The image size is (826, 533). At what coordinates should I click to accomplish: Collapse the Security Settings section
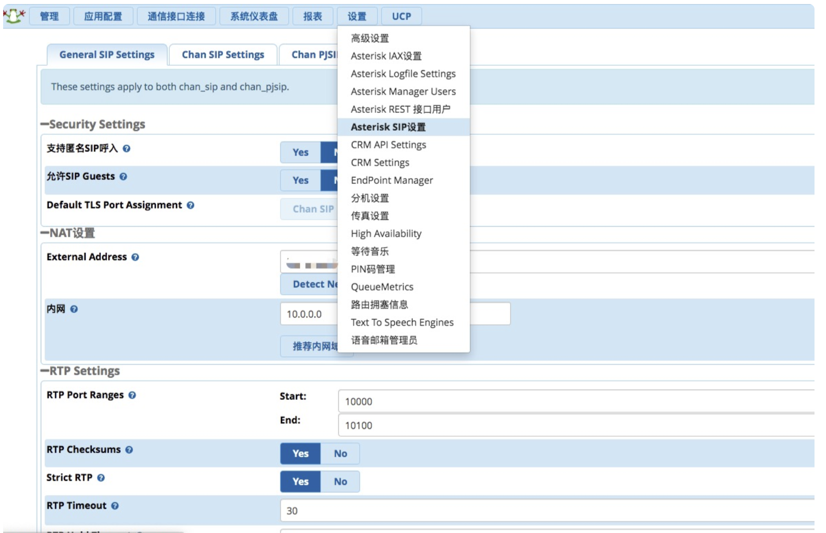tap(93, 124)
